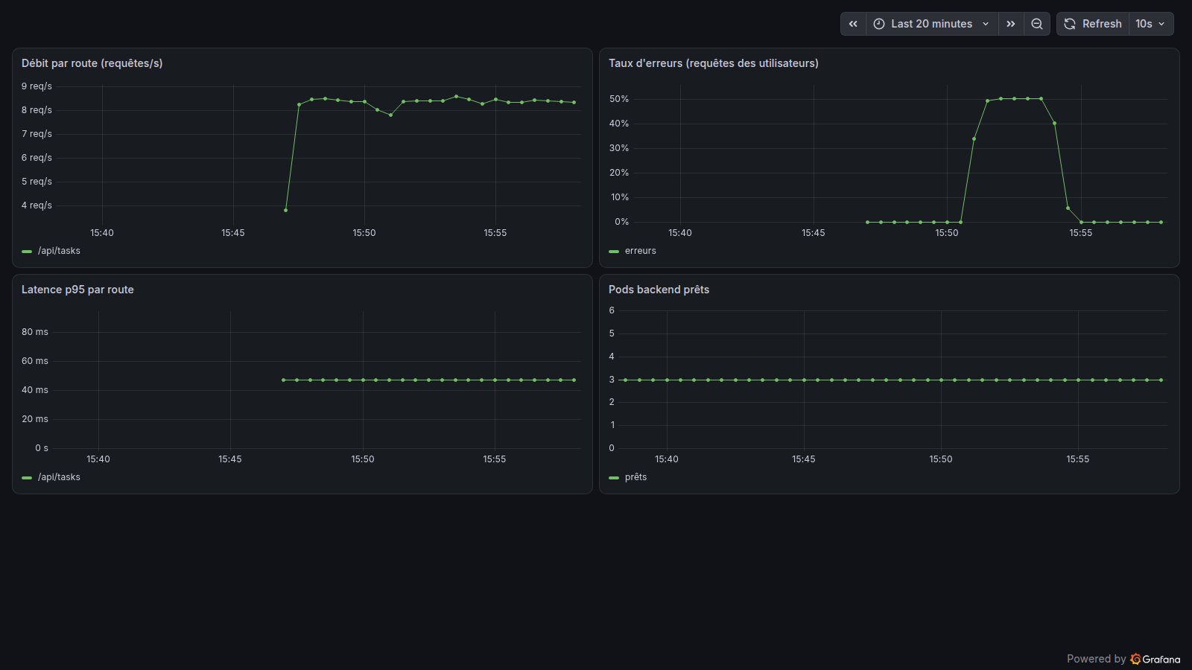The height and width of the screenshot is (670, 1192).
Task: Click the 10% axis label in error rate panel
Action: click(620, 197)
